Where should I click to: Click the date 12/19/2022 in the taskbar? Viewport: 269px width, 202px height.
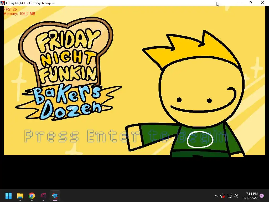(250, 198)
